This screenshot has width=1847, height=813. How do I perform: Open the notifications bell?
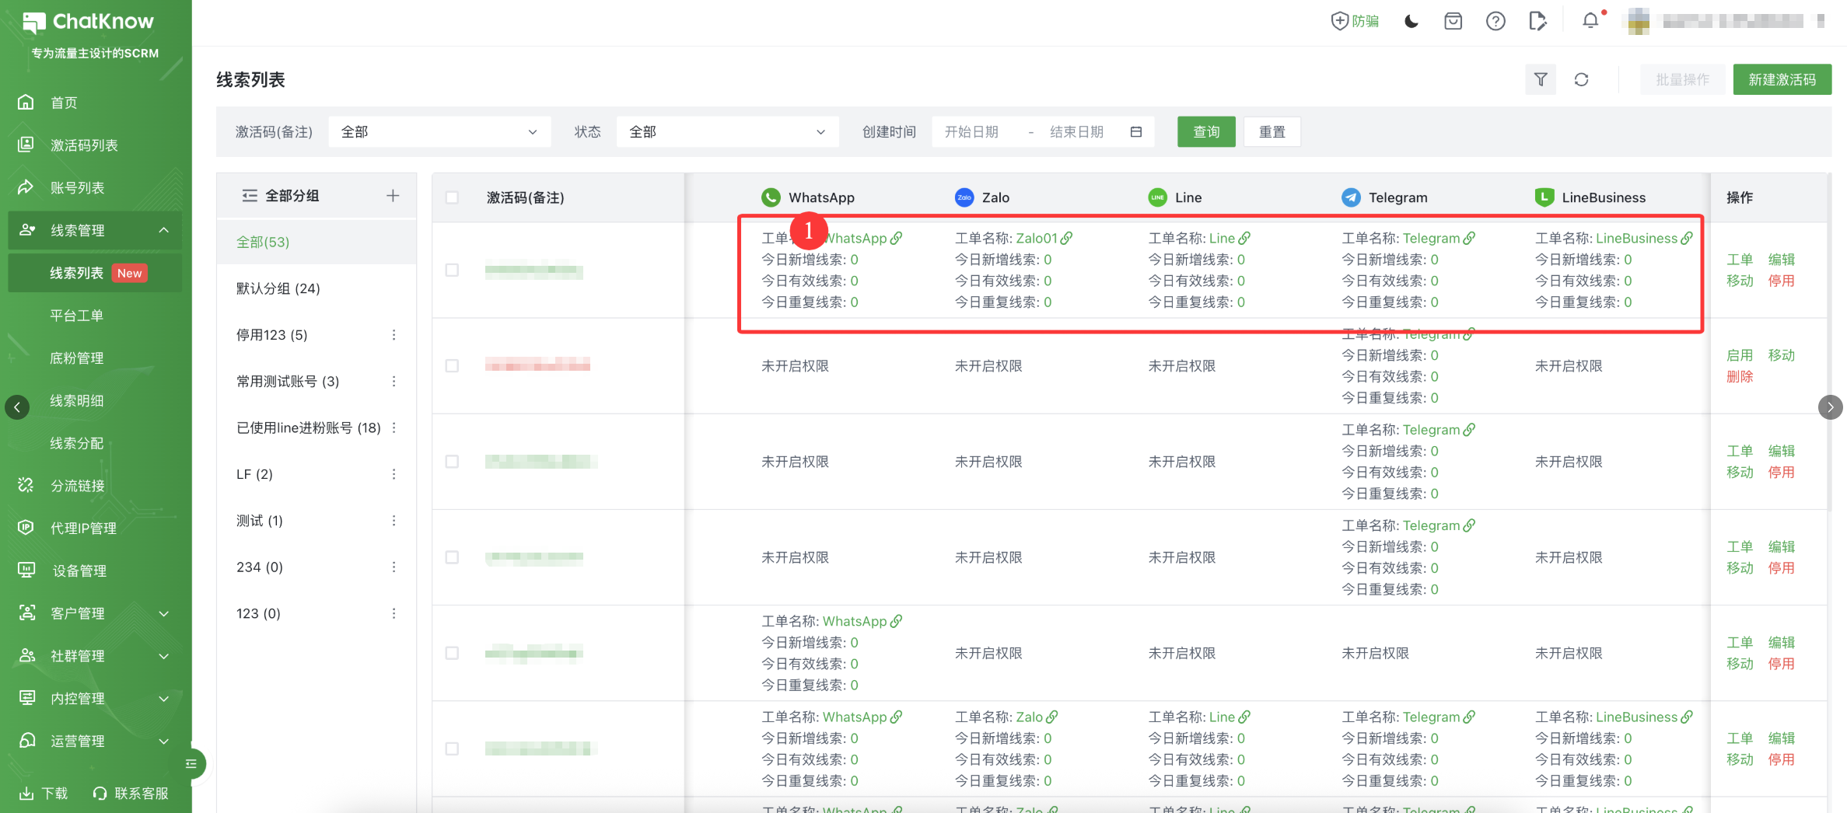pos(1590,21)
